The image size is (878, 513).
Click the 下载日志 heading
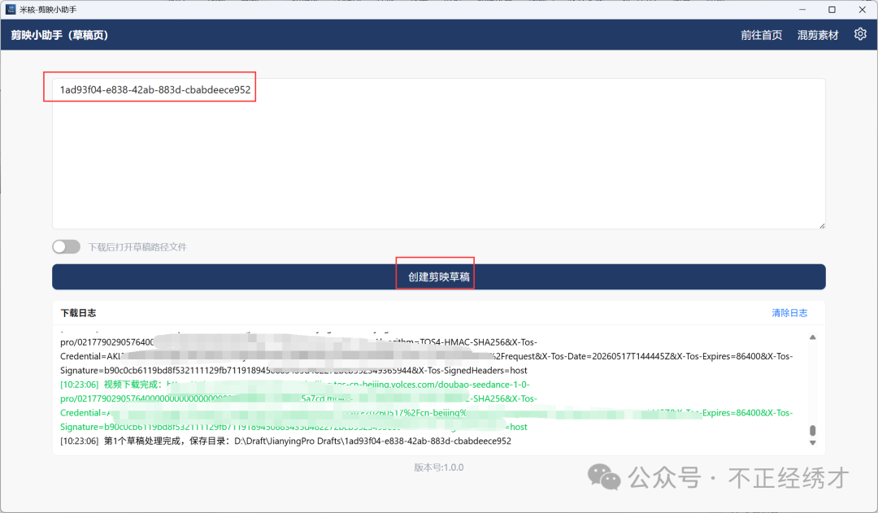pos(78,313)
